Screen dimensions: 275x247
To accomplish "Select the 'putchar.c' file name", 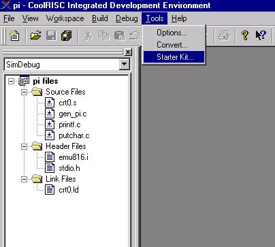I will pos(74,135).
